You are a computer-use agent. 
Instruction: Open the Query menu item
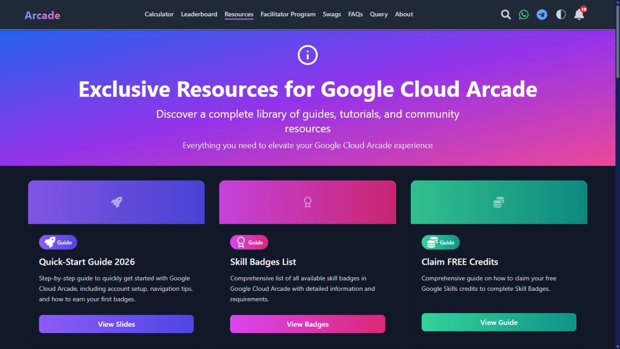tap(379, 15)
